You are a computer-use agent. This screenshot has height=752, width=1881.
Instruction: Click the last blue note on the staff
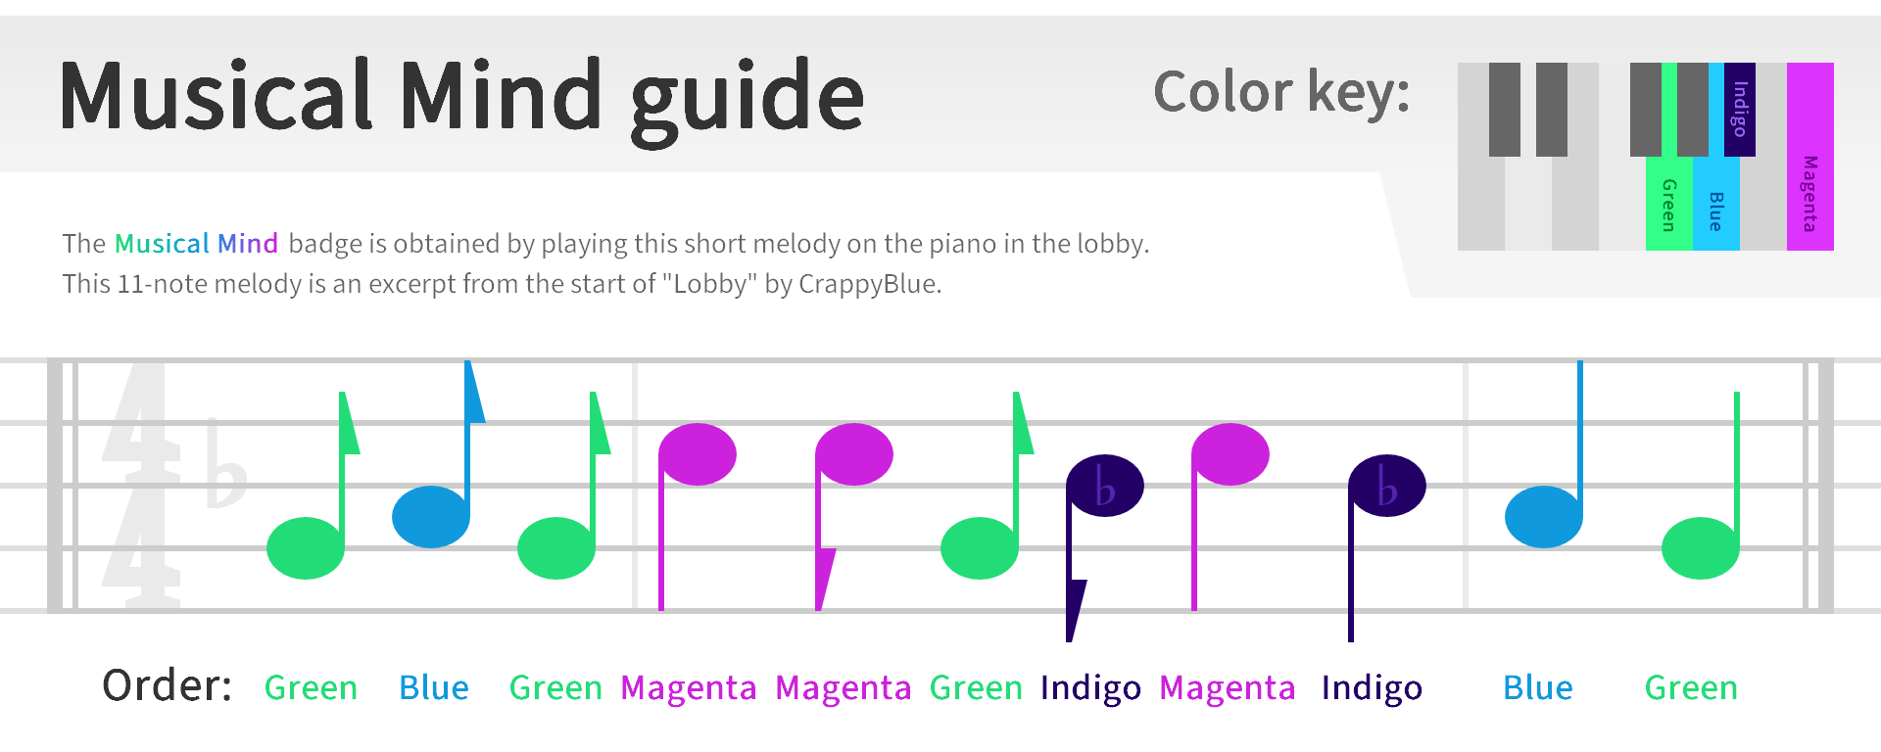coord(1544,516)
